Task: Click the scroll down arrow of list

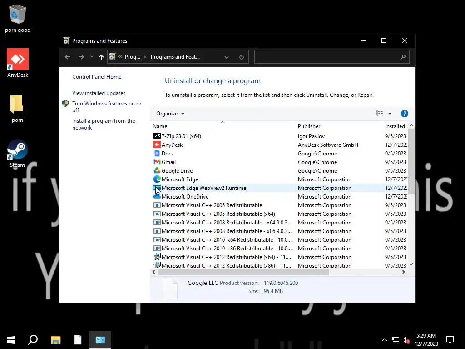Action: click(x=411, y=264)
